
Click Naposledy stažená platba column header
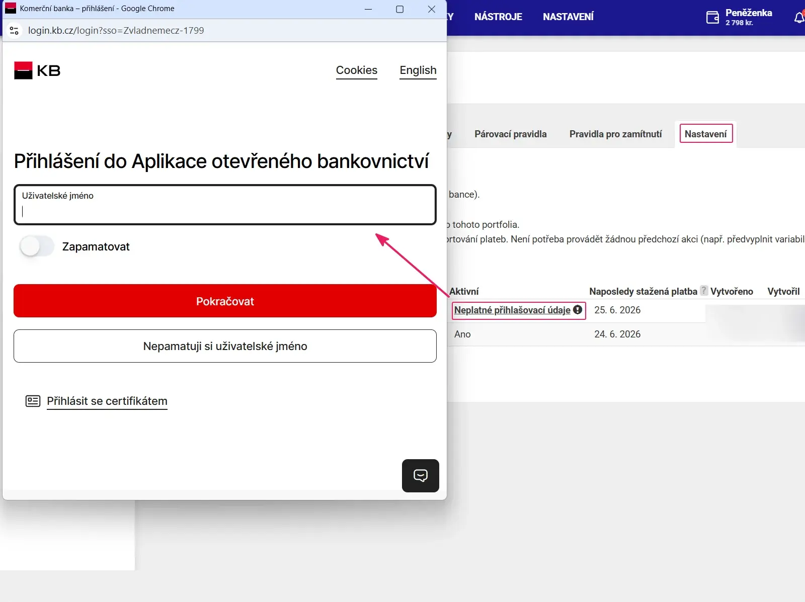coord(643,291)
